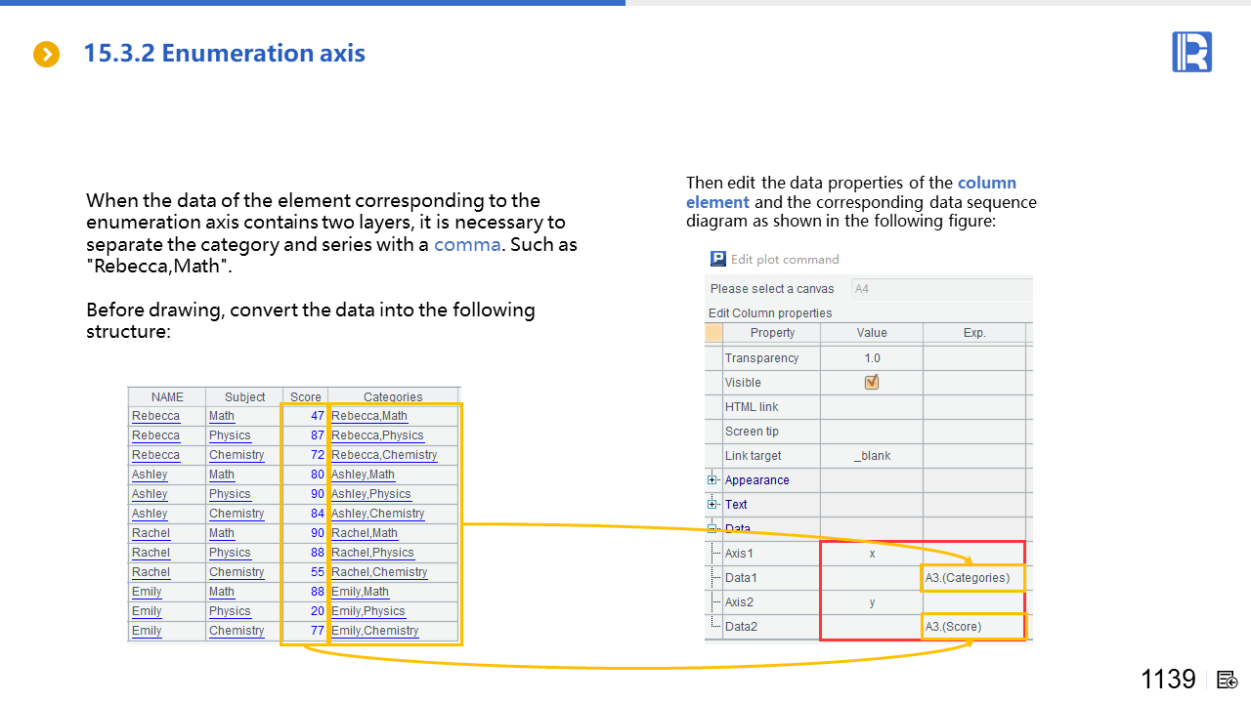The image size is (1251, 703).
Task: Open the canvas selection box showing A4
Action: point(940,289)
